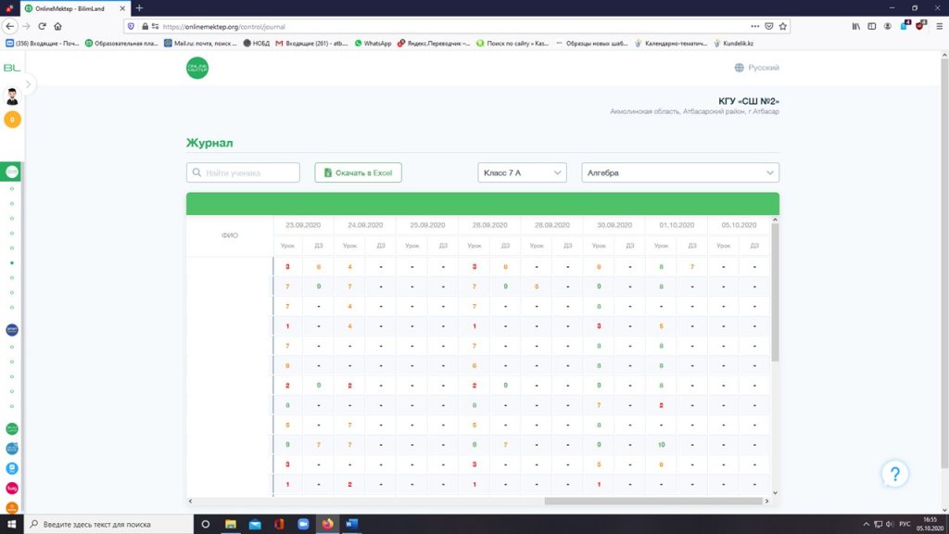This screenshot has height=534, width=949.
Task: Click the globe language icon
Action: pyautogui.click(x=739, y=68)
